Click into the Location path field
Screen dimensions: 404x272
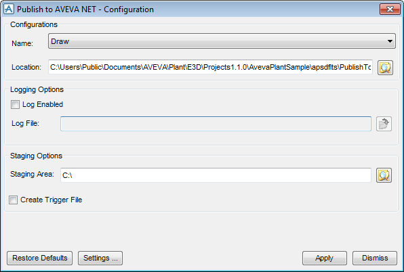pyautogui.click(x=210, y=68)
